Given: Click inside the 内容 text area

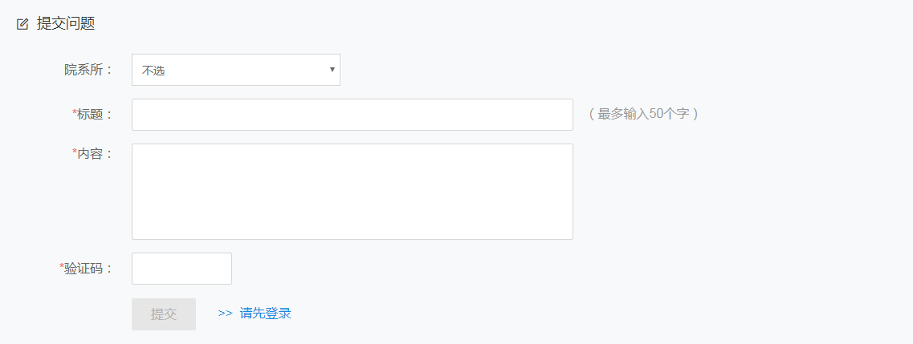Looking at the screenshot, I should click(x=353, y=191).
